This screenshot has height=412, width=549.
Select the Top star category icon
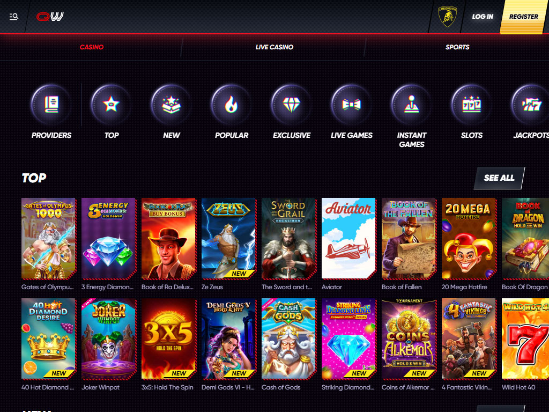pos(112,104)
